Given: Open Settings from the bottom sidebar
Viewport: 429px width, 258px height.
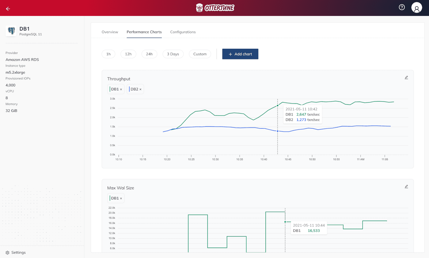Looking at the screenshot, I should point(15,252).
